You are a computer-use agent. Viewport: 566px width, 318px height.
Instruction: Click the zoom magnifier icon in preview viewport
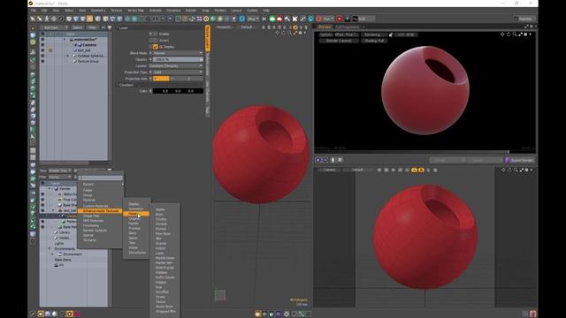point(515,34)
